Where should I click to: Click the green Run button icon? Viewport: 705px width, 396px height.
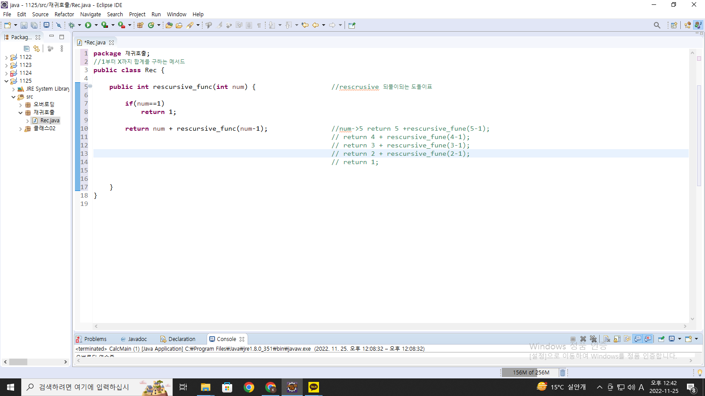(88, 26)
